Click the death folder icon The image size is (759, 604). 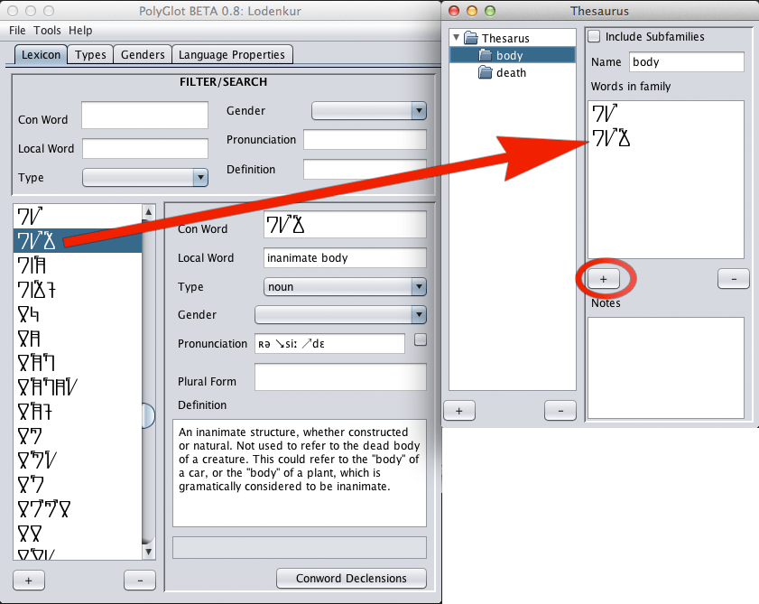485,72
